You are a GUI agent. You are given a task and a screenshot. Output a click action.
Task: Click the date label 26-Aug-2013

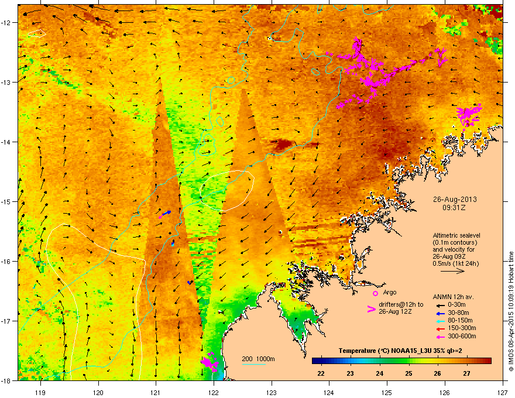pyautogui.click(x=455, y=200)
